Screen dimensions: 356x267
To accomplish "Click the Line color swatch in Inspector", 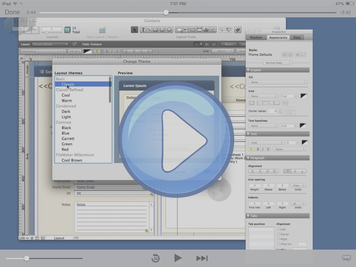I will pos(304,96).
